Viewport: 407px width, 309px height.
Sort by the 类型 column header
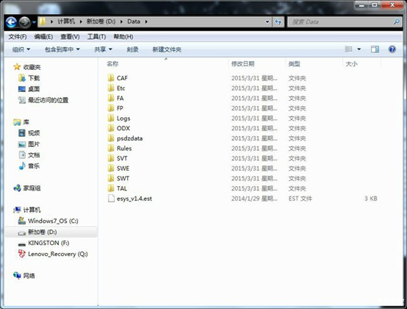pyautogui.click(x=294, y=64)
